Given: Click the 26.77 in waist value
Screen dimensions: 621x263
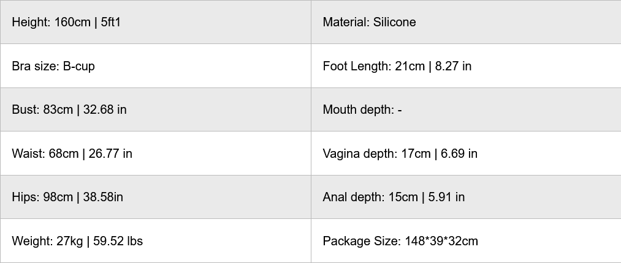Looking at the screenshot, I should [x=110, y=154].
